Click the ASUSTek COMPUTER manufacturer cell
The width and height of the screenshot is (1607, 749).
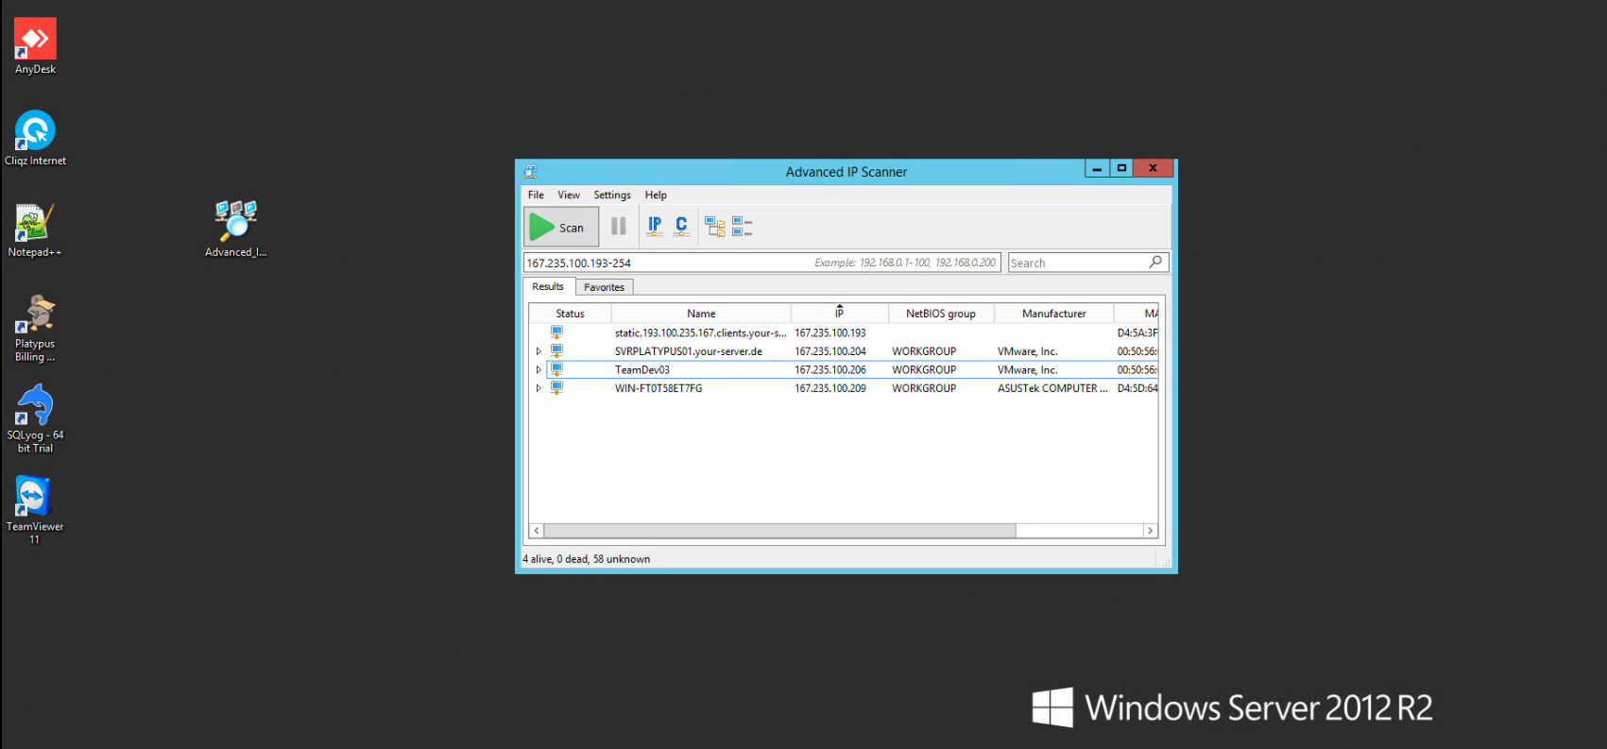point(1052,388)
